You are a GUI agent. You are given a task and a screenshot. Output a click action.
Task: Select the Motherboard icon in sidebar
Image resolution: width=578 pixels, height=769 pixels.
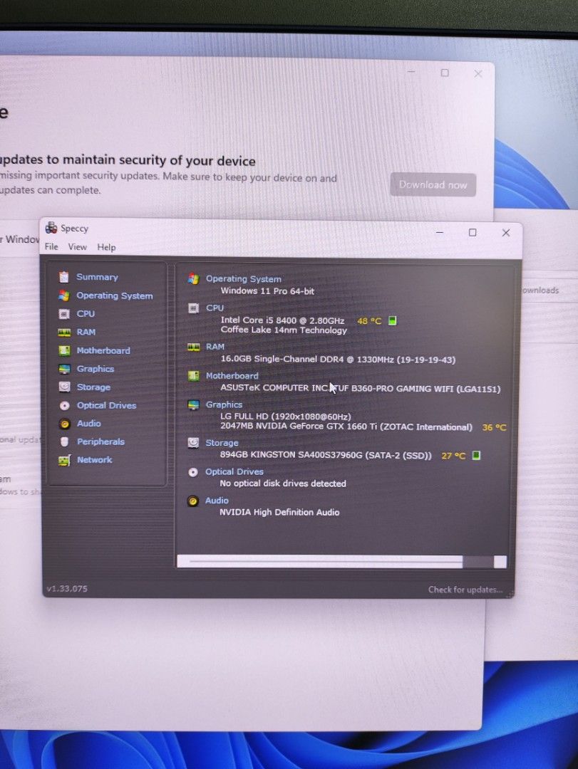[x=64, y=350]
